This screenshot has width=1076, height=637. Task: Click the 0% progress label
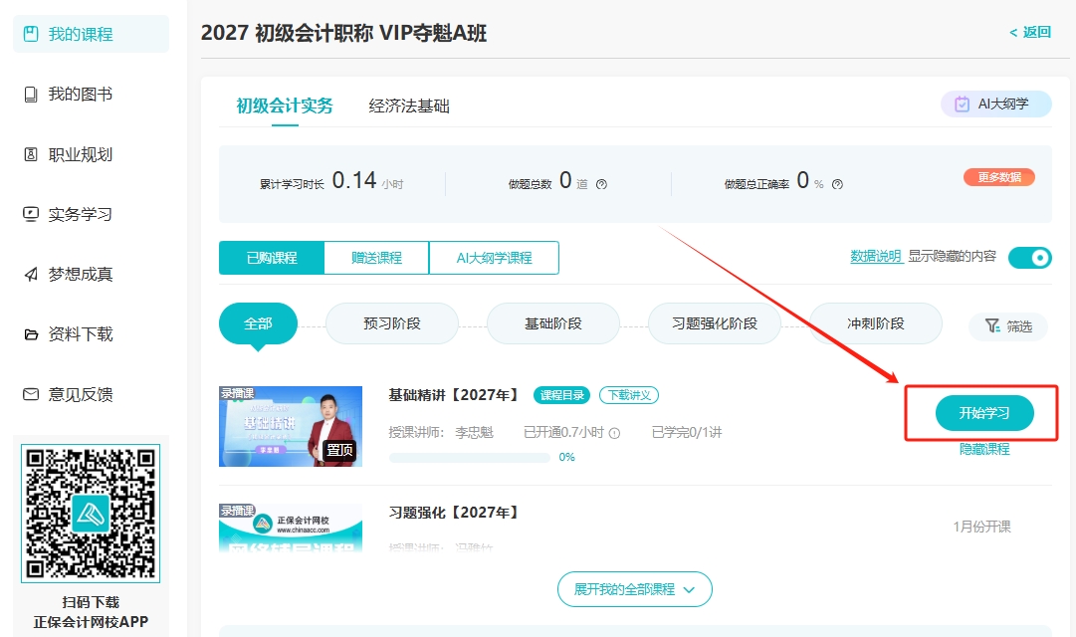click(566, 457)
